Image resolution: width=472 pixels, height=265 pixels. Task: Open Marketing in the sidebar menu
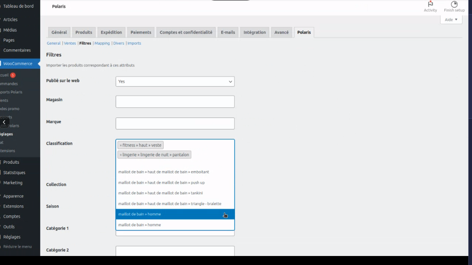click(13, 183)
